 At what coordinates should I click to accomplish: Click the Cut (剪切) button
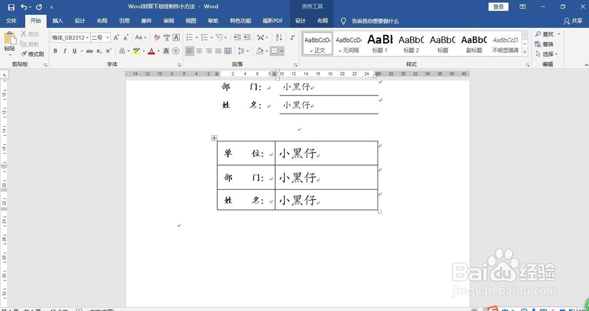tap(29, 34)
